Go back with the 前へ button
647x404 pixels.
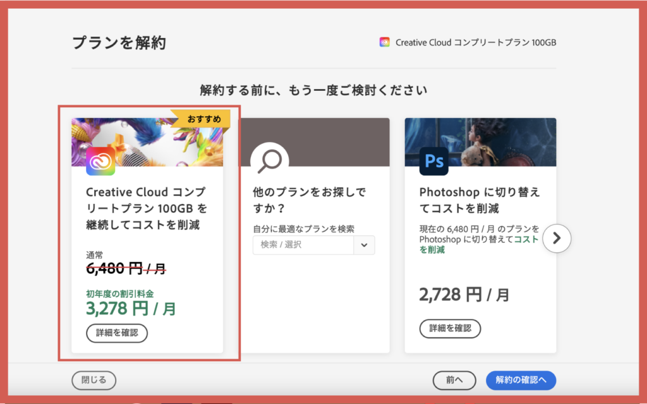pyautogui.click(x=454, y=380)
